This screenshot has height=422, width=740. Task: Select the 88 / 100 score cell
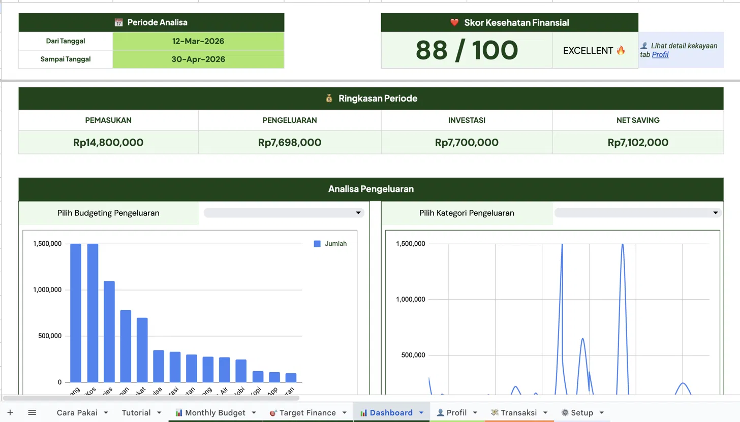click(467, 50)
